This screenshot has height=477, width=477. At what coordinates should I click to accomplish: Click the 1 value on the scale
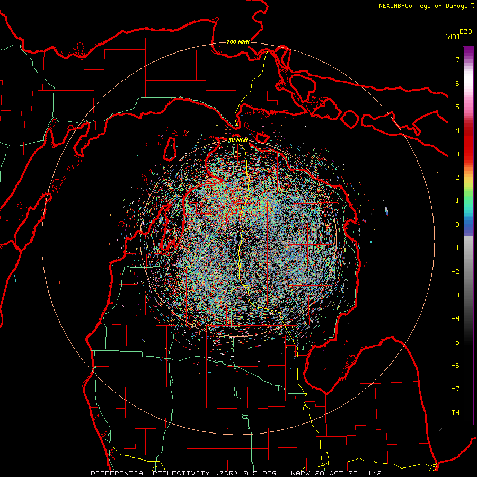click(x=457, y=201)
